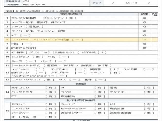Click the 4P10 engine model value
The height and width of the screenshot is (121, 162).
tap(26, 1)
